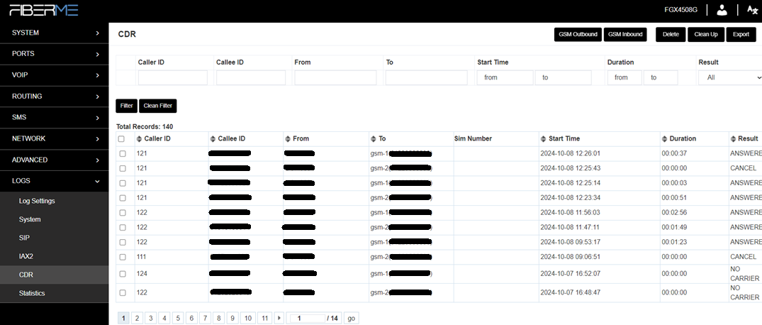Toggle the select-all checkbox in header
The height and width of the screenshot is (325, 762).
pyautogui.click(x=121, y=139)
